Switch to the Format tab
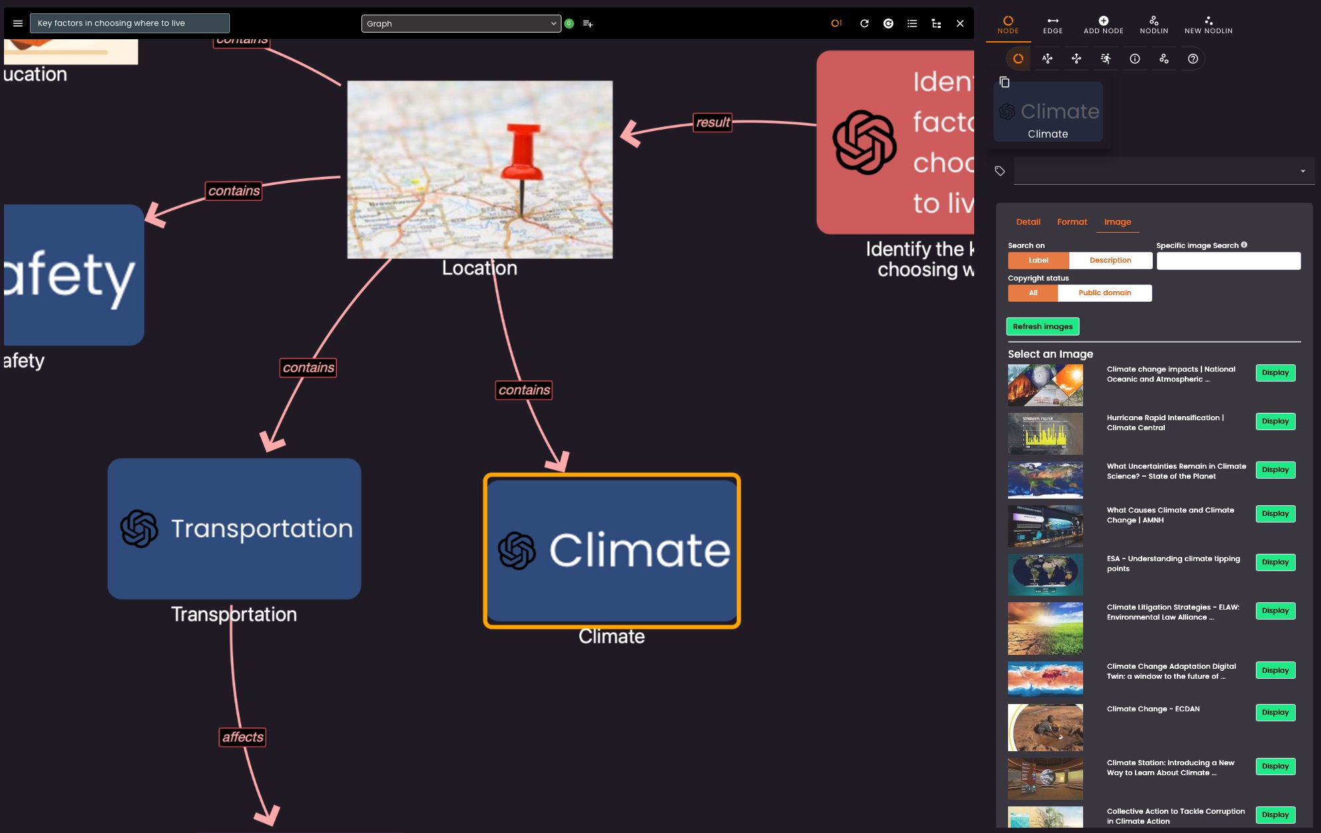Image resolution: width=1321 pixels, height=833 pixels. click(x=1072, y=221)
